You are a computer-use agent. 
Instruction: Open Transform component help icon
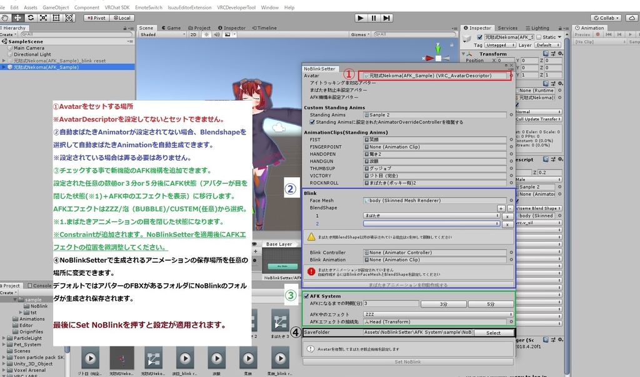point(546,54)
